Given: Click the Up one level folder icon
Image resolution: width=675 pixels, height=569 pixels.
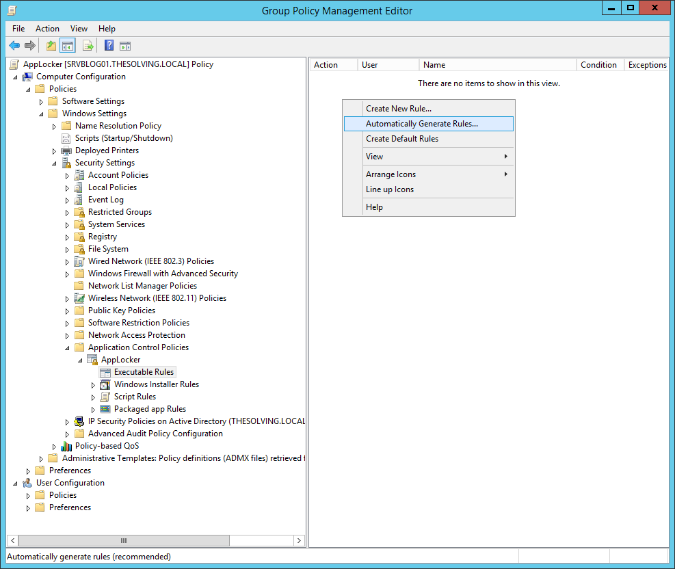Looking at the screenshot, I should [51, 45].
